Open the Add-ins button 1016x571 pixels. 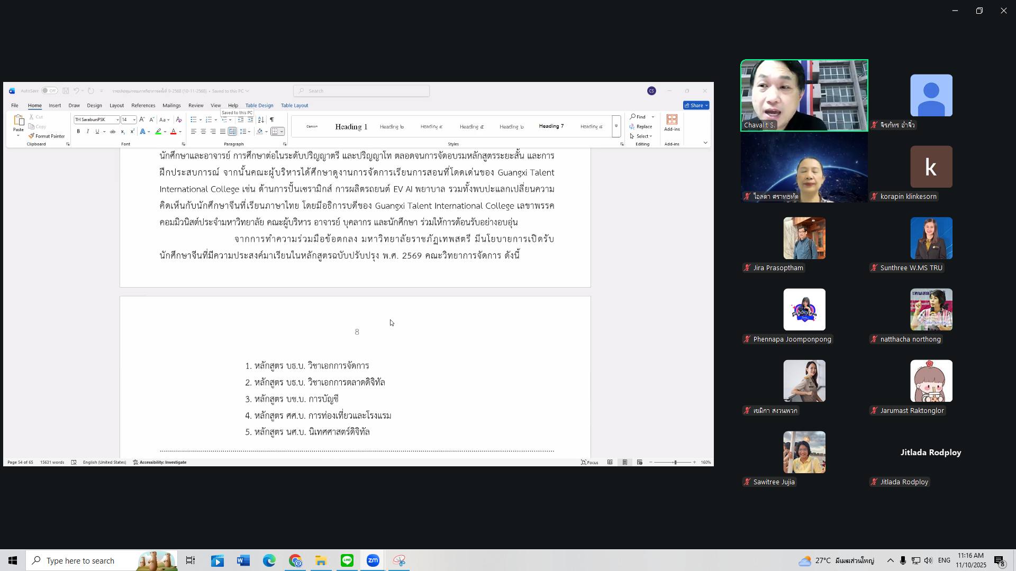(x=672, y=123)
